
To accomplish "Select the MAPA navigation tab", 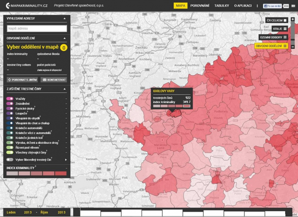I will [x=180, y=6].
